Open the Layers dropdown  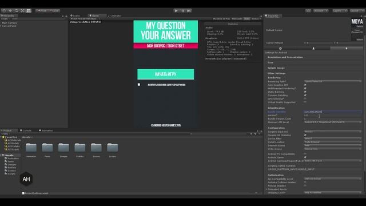pyautogui.click(x=339, y=11)
